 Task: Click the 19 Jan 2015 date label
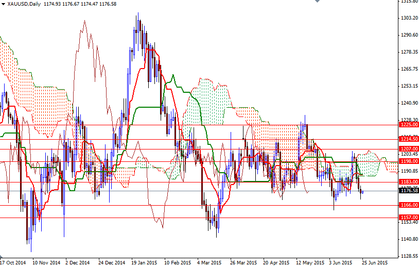(145, 262)
